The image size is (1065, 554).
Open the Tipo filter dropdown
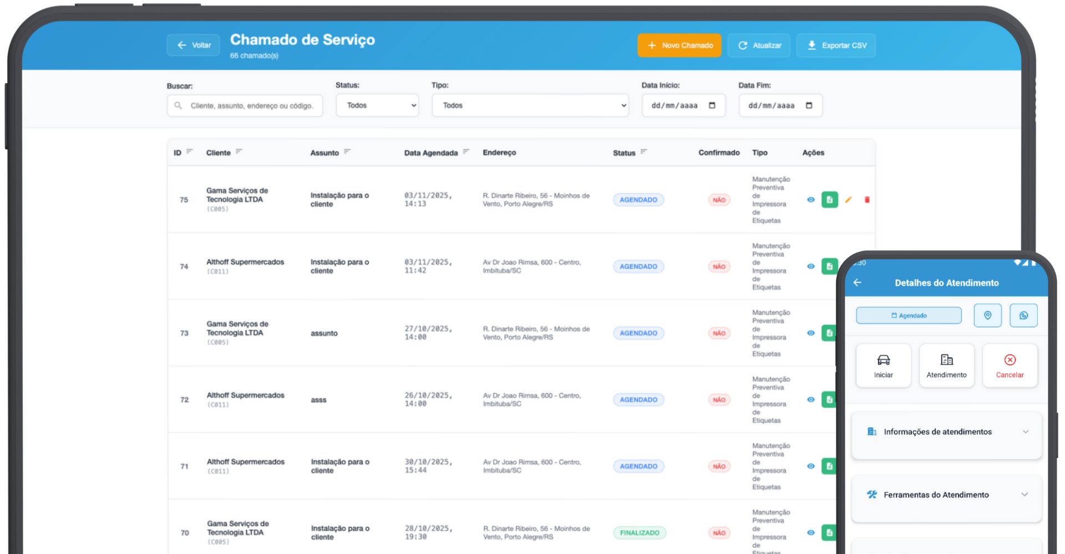point(530,105)
